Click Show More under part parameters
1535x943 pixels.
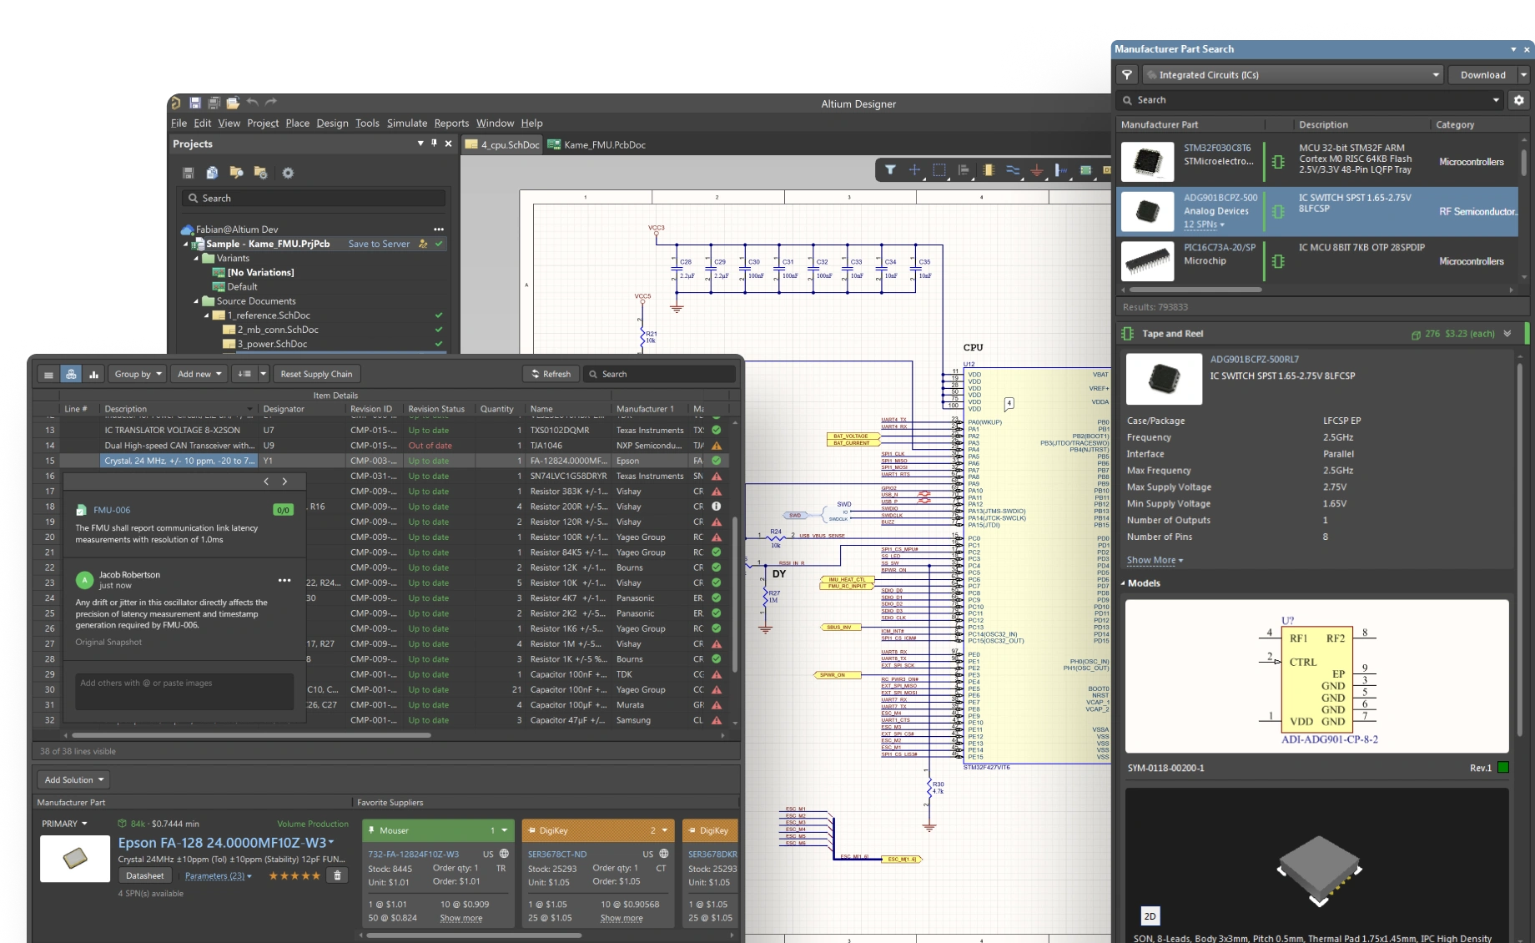click(1155, 560)
